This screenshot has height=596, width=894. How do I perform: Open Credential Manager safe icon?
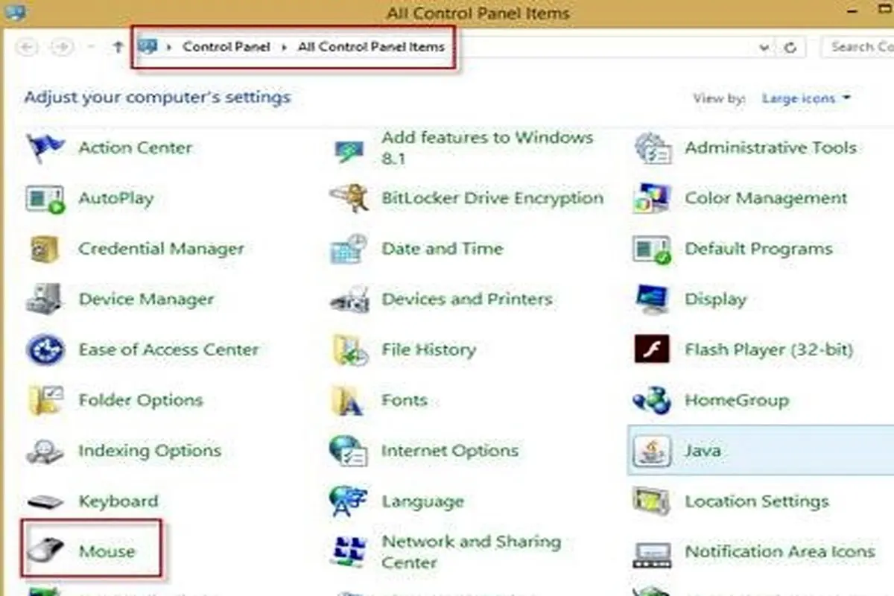click(x=45, y=249)
